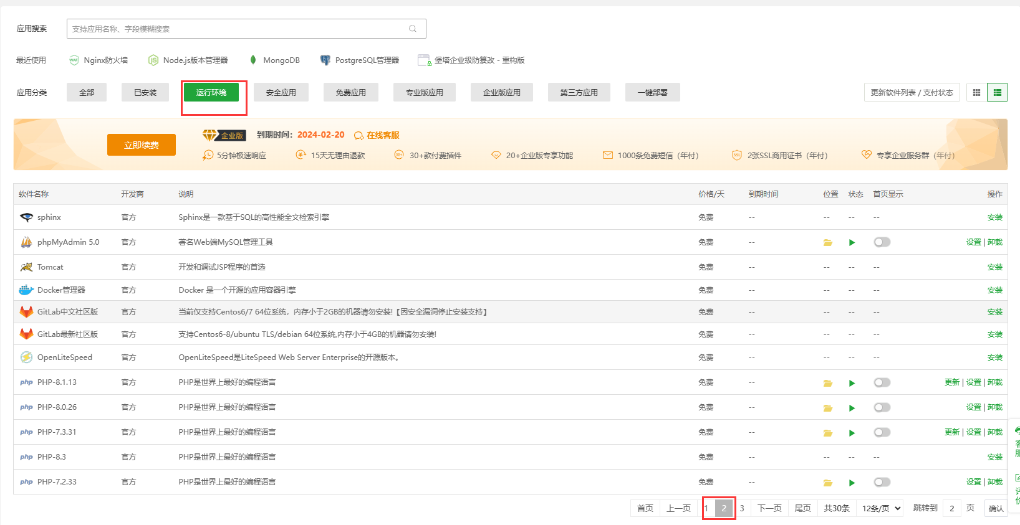Go to 首页 first page

[645, 508]
